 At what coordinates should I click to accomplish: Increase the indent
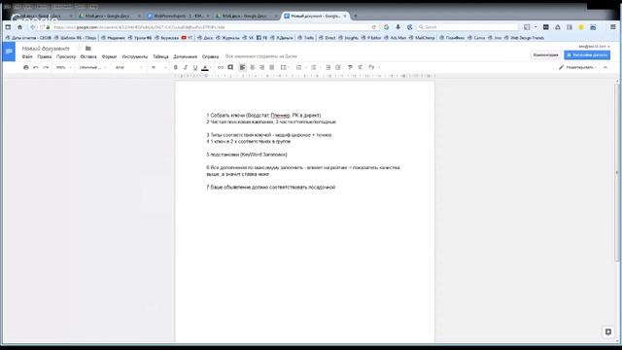click(338, 67)
